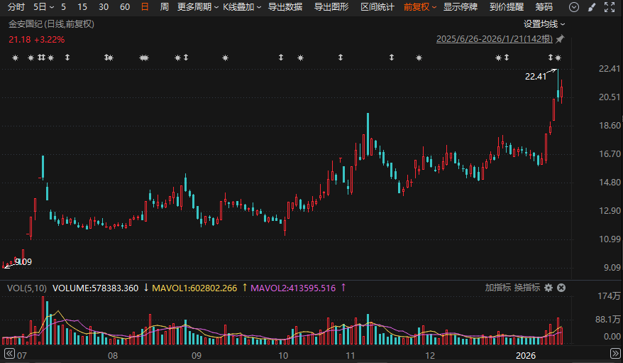Viewport: 623px width, 363px height.
Task: Click 导出数据 export data button
Action: pos(285,7)
